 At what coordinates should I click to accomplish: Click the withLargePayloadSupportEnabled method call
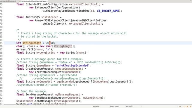(66, 11)
